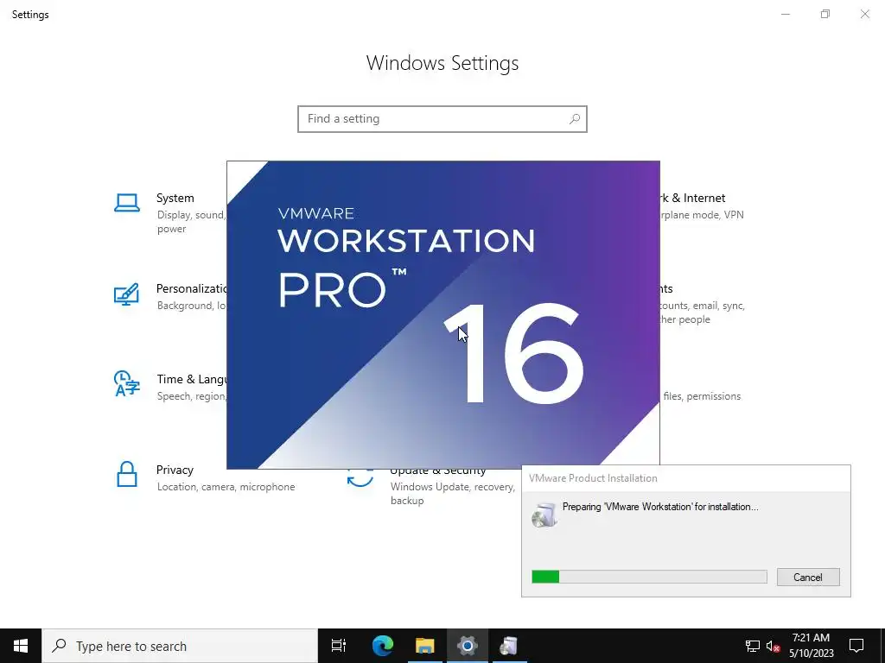885x663 pixels.
Task: Click the taskbar Type here to search box
Action: pos(180,646)
